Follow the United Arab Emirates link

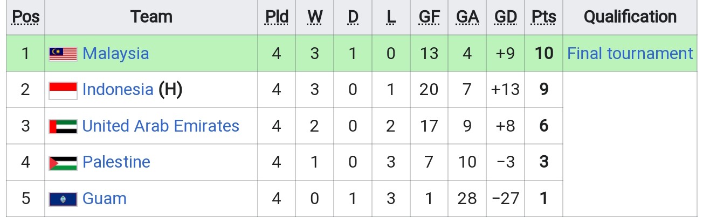pyautogui.click(x=161, y=126)
